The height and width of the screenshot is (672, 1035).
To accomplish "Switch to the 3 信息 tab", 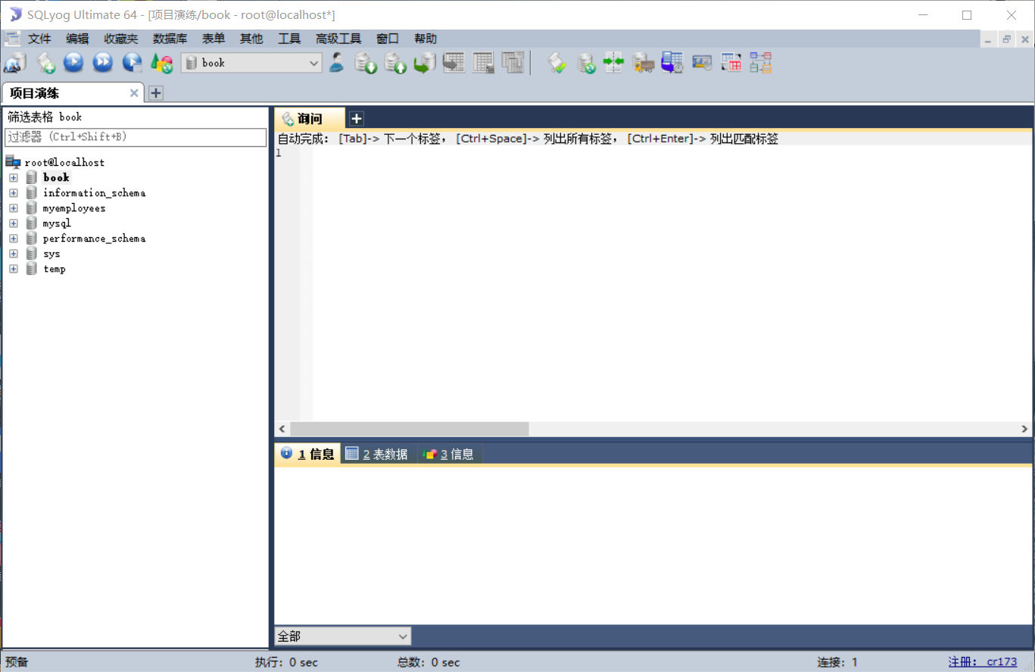I will click(x=449, y=454).
